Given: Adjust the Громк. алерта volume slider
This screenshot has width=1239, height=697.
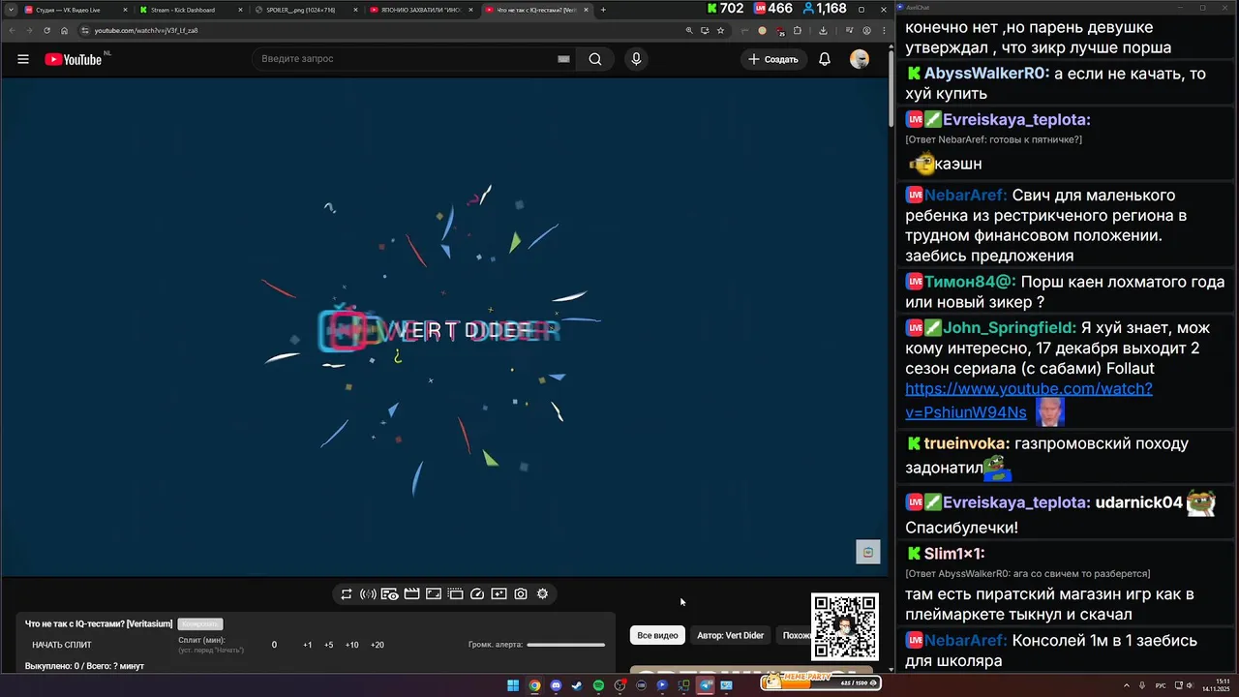Looking at the screenshot, I should pyautogui.click(x=566, y=645).
